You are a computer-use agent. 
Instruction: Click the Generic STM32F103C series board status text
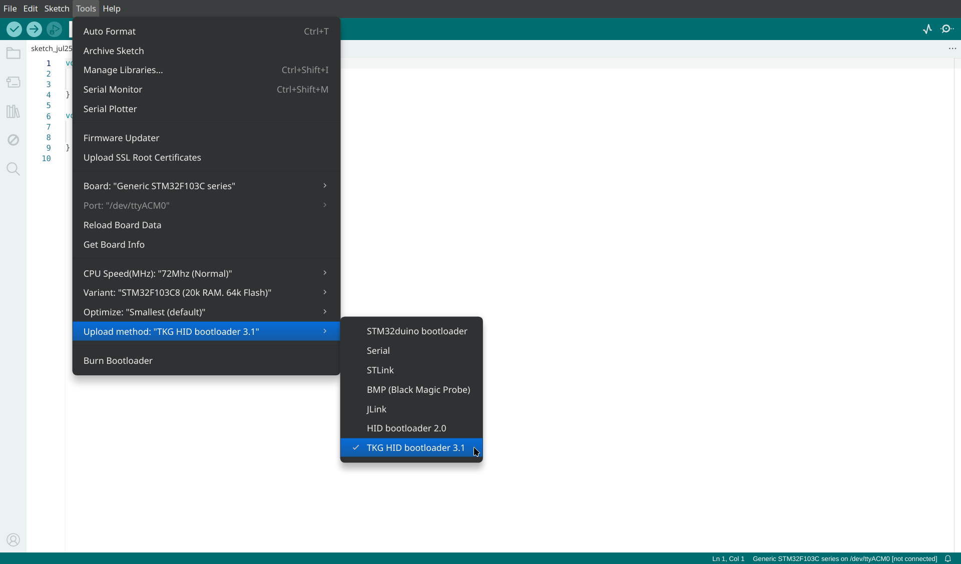click(845, 559)
